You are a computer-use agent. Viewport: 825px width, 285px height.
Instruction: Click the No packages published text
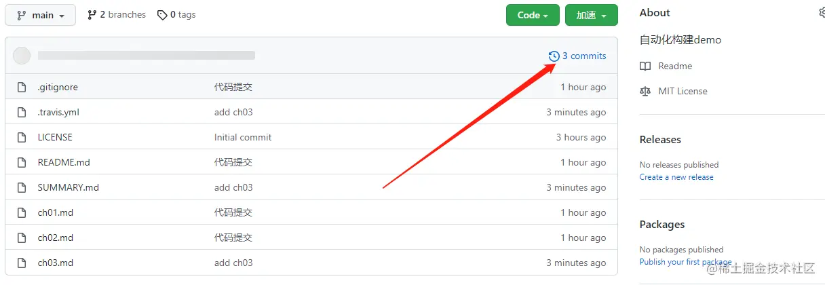pyautogui.click(x=682, y=250)
